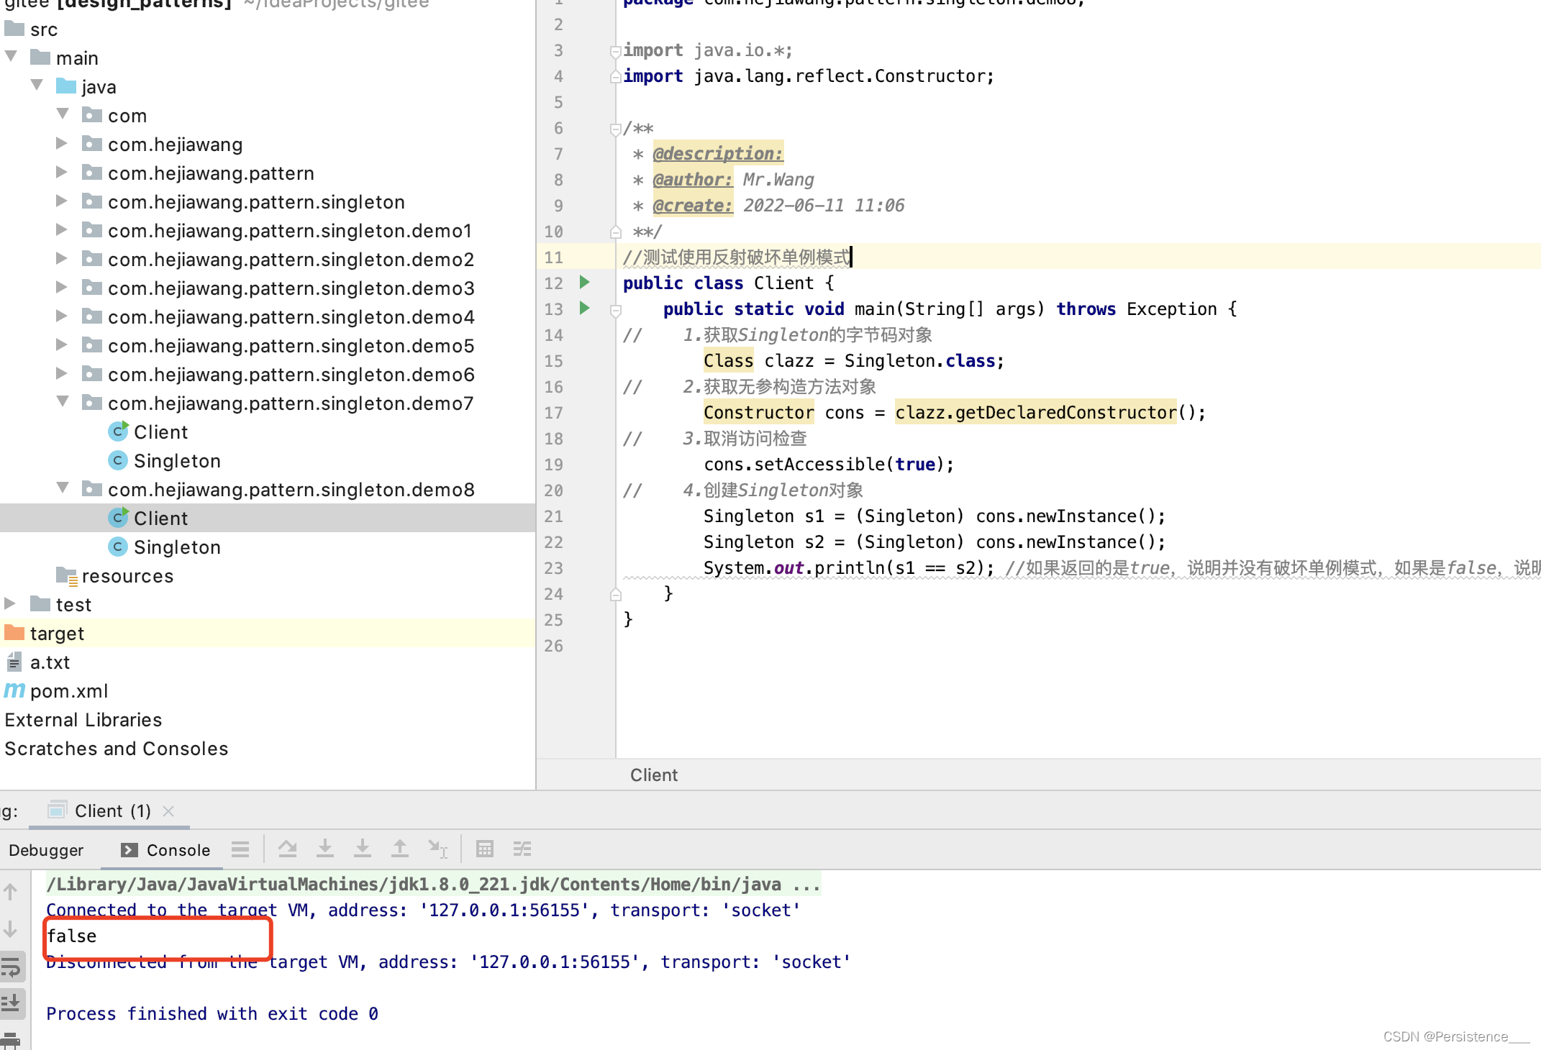
Task: Click the false output in the console
Action: pos(72,936)
